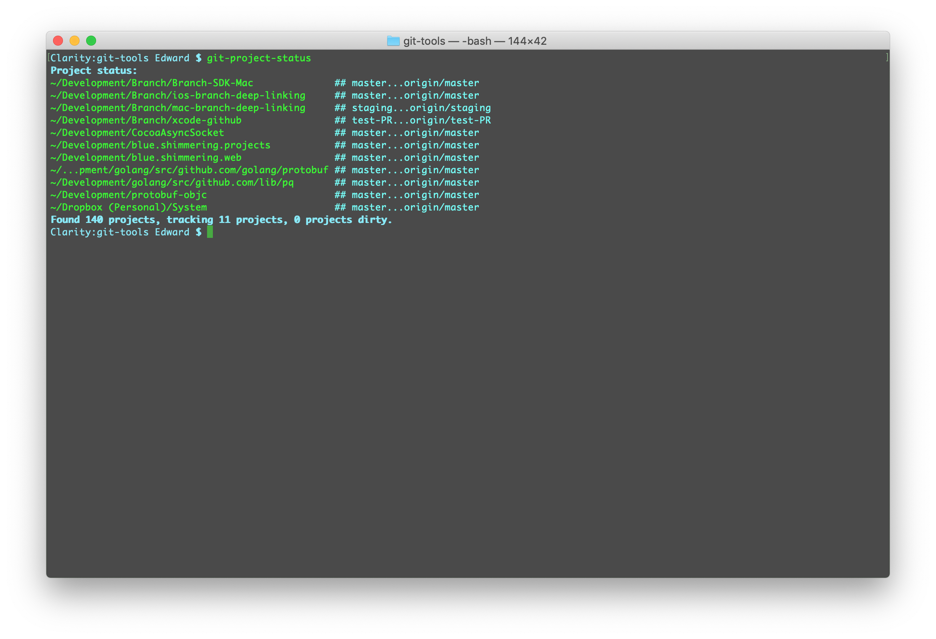Click the ios-branch-deep-linking path line
Image resolution: width=936 pixels, height=639 pixels.
(178, 95)
